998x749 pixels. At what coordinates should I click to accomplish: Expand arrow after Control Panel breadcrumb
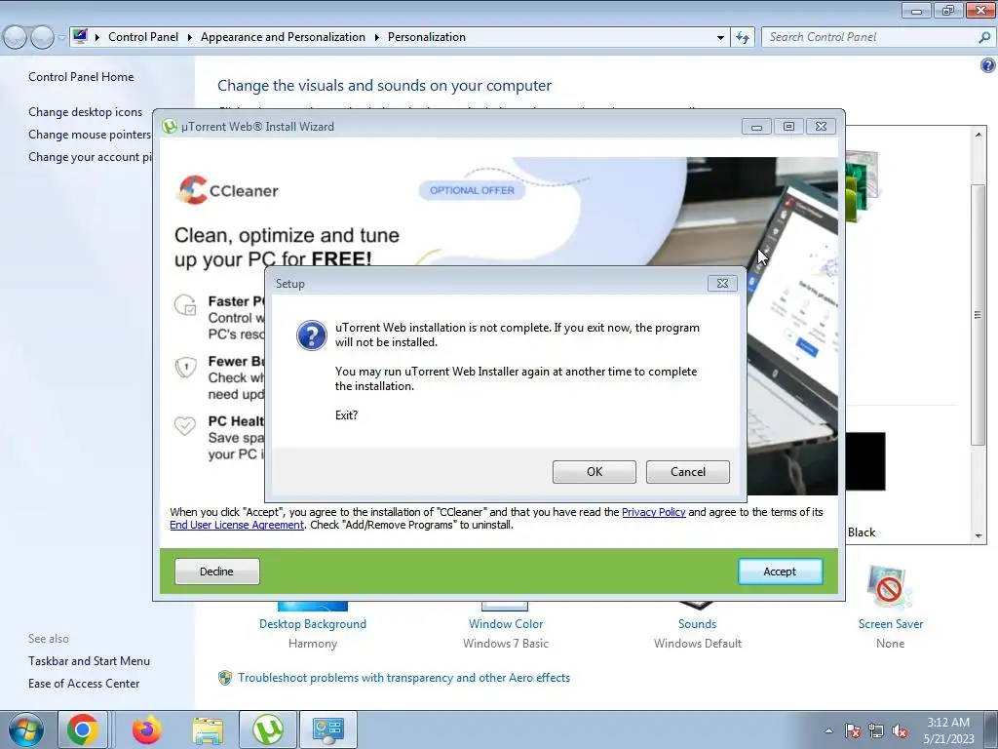click(190, 38)
